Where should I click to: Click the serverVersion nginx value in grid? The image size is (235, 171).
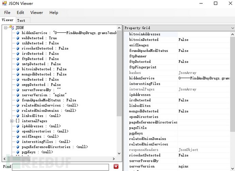click(183, 166)
